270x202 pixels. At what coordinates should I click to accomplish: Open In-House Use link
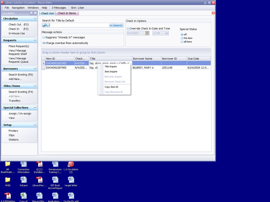point(17,33)
